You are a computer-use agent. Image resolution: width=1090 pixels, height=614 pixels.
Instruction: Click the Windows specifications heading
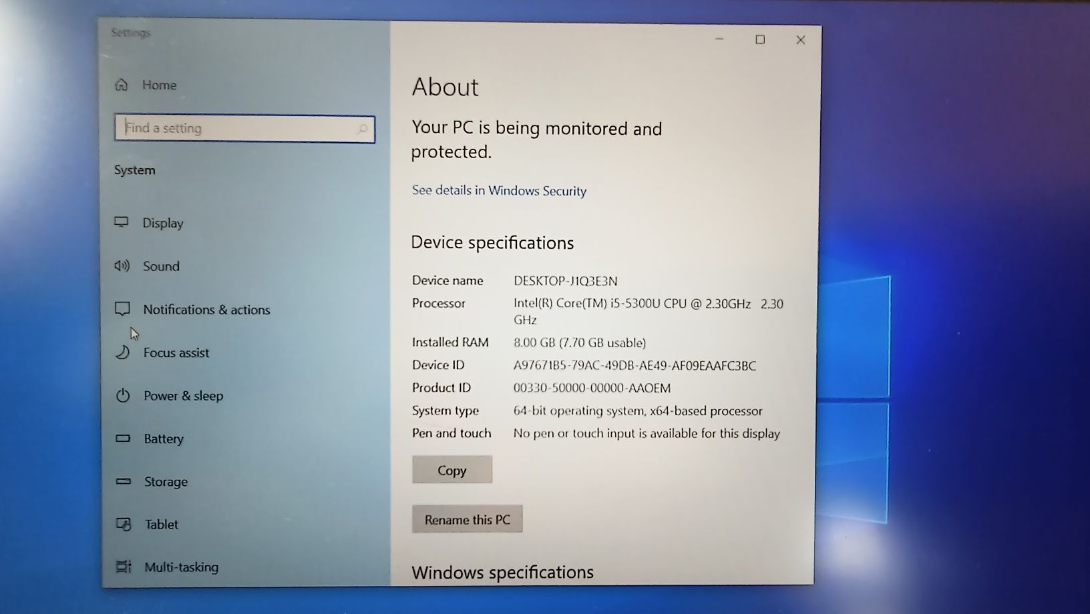tap(502, 573)
